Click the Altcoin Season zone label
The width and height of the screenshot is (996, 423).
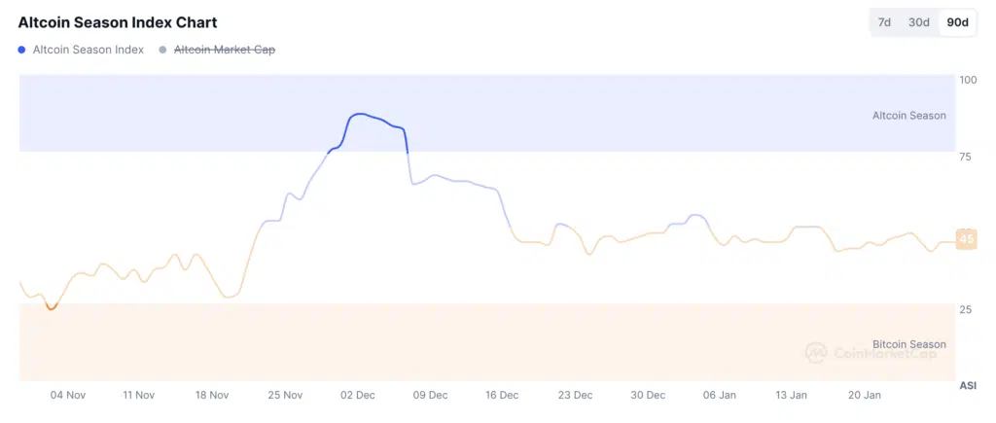[908, 116]
